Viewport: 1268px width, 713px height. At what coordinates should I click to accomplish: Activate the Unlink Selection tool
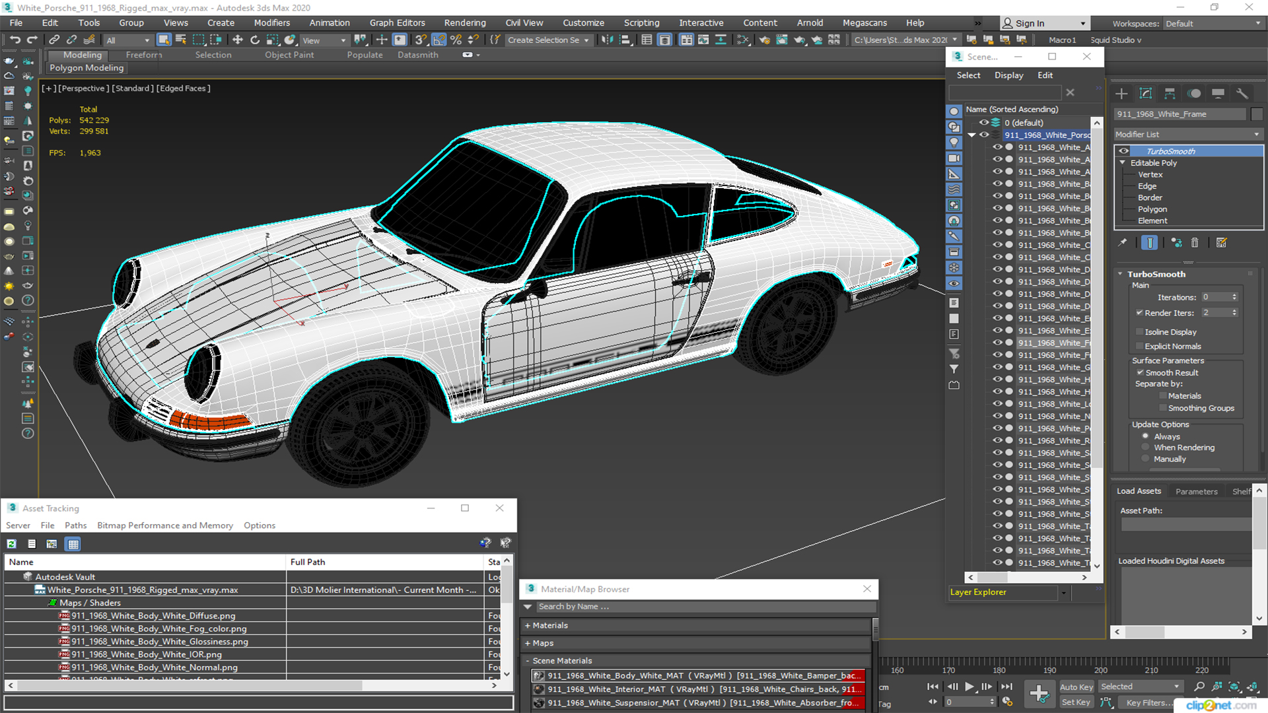tap(71, 40)
